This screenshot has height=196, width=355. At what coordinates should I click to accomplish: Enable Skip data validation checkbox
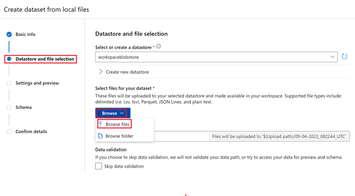98,166
